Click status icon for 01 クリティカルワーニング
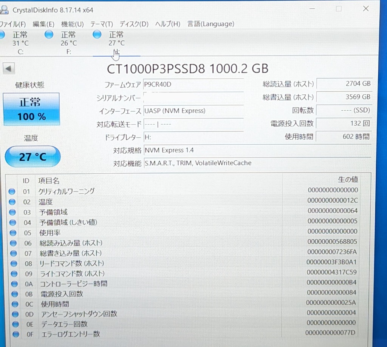The image size is (387, 347). (x=12, y=191)
